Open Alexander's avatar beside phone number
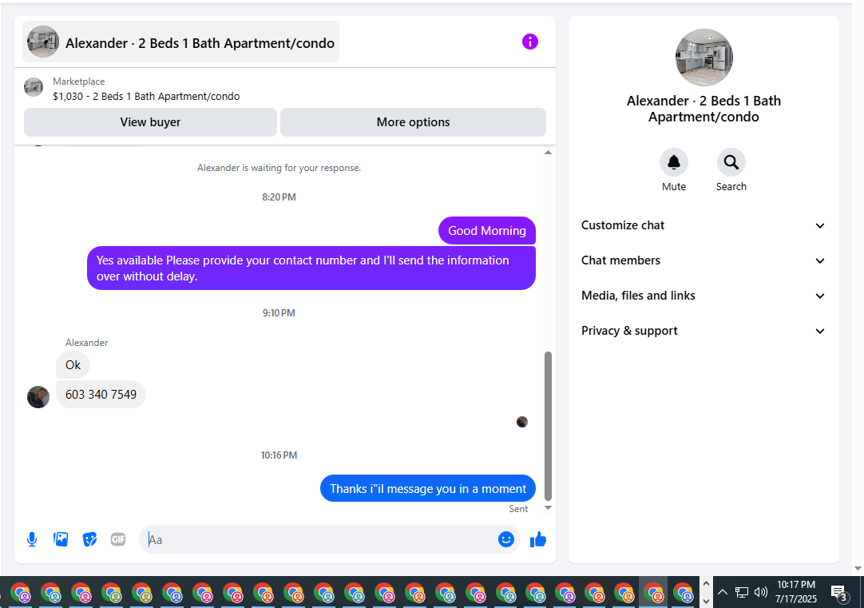 pyautogui.click(x=38, y=397)
